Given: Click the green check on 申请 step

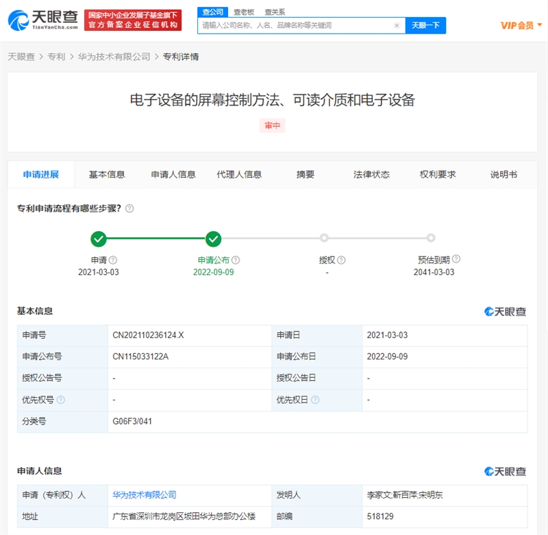Looking at the screenshot, I should [99, 239].
